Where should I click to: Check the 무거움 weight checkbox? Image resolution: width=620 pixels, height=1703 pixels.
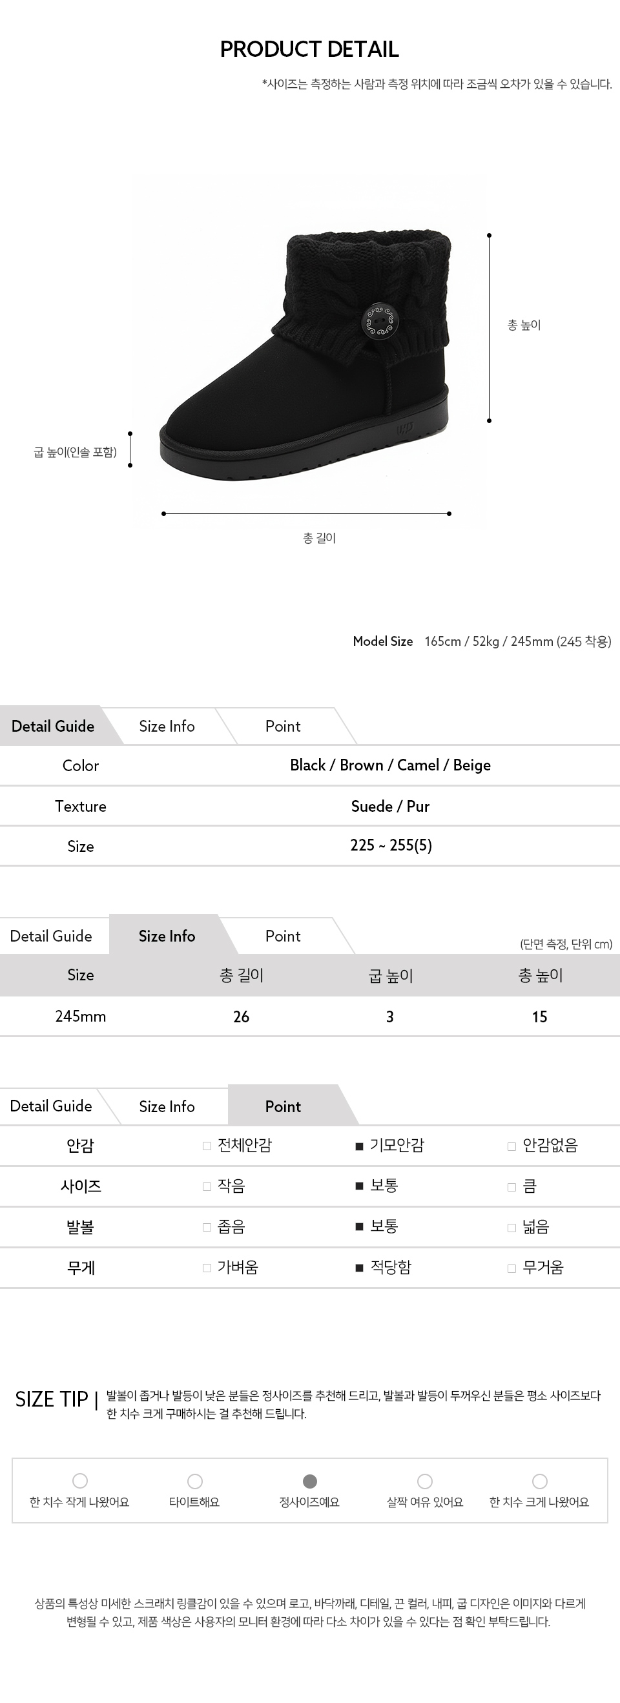[x=512, y=1268]
